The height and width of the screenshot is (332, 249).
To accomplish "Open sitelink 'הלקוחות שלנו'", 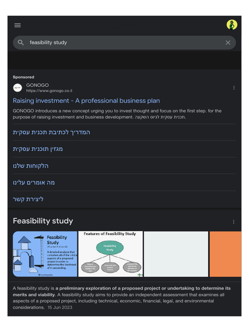I will pos(30,166).
